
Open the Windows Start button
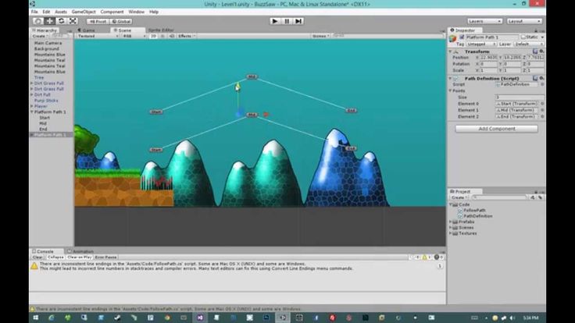(x=35, y=318)
